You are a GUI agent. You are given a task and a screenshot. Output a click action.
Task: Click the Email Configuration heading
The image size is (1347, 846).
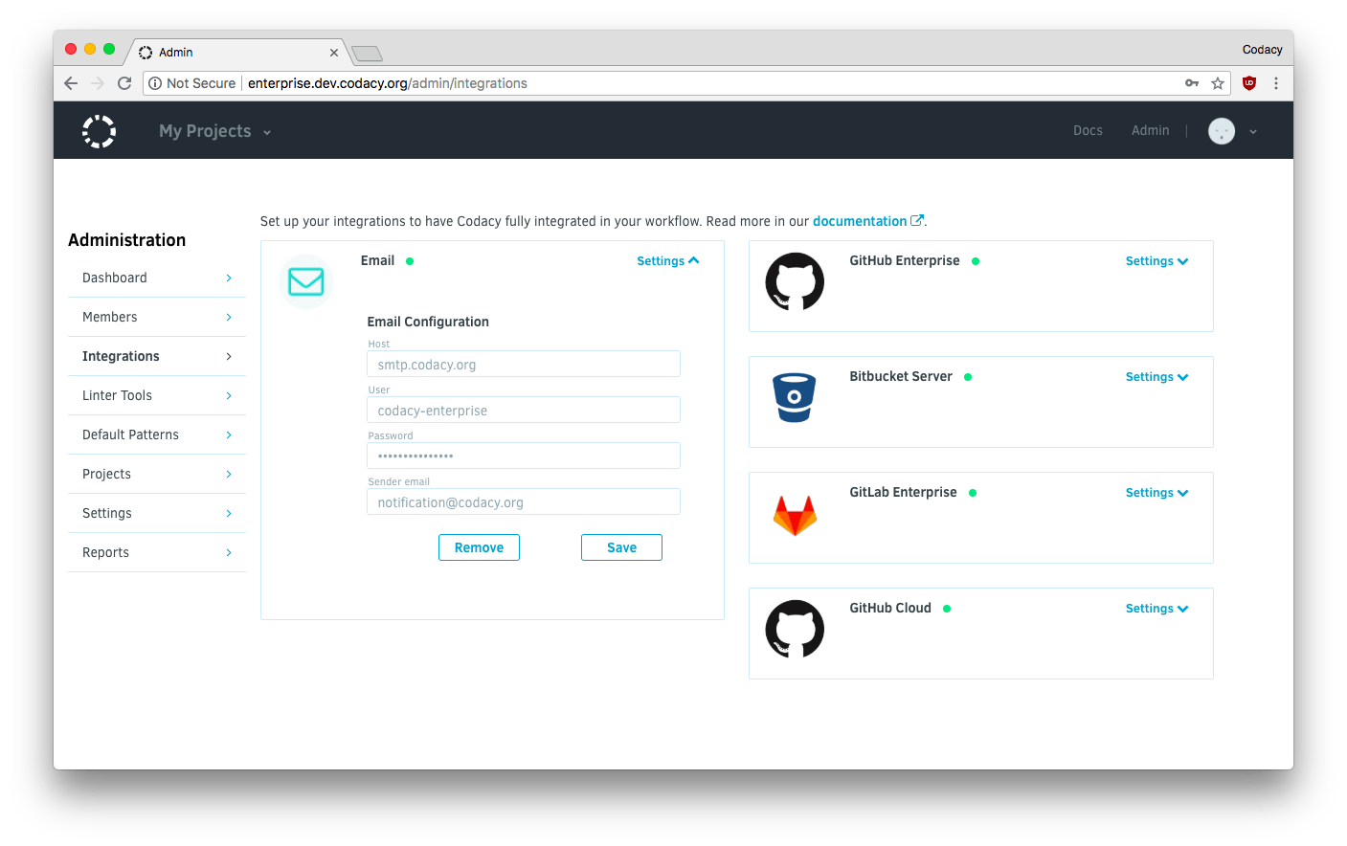[428, 322]
